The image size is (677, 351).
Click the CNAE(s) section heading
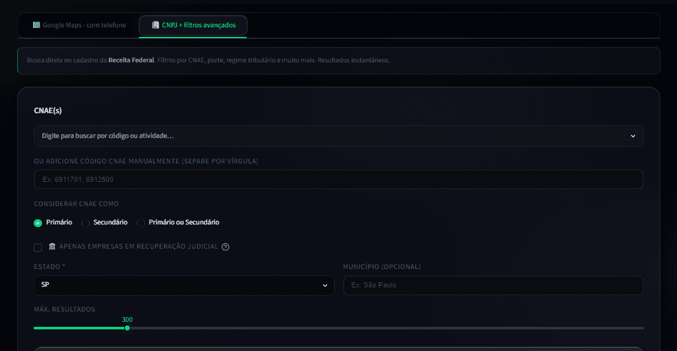tap(48, 111)
